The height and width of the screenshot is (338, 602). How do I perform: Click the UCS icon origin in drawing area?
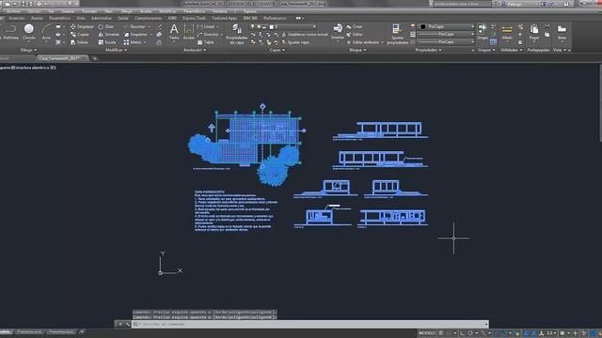coord(161,273)
